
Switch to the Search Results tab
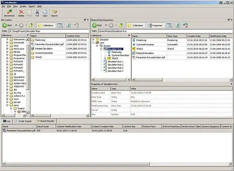[x=45, y=121]
